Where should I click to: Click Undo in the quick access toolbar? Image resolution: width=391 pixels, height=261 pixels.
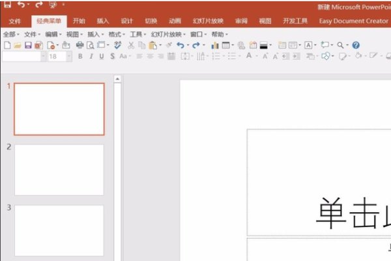point(21,5)
